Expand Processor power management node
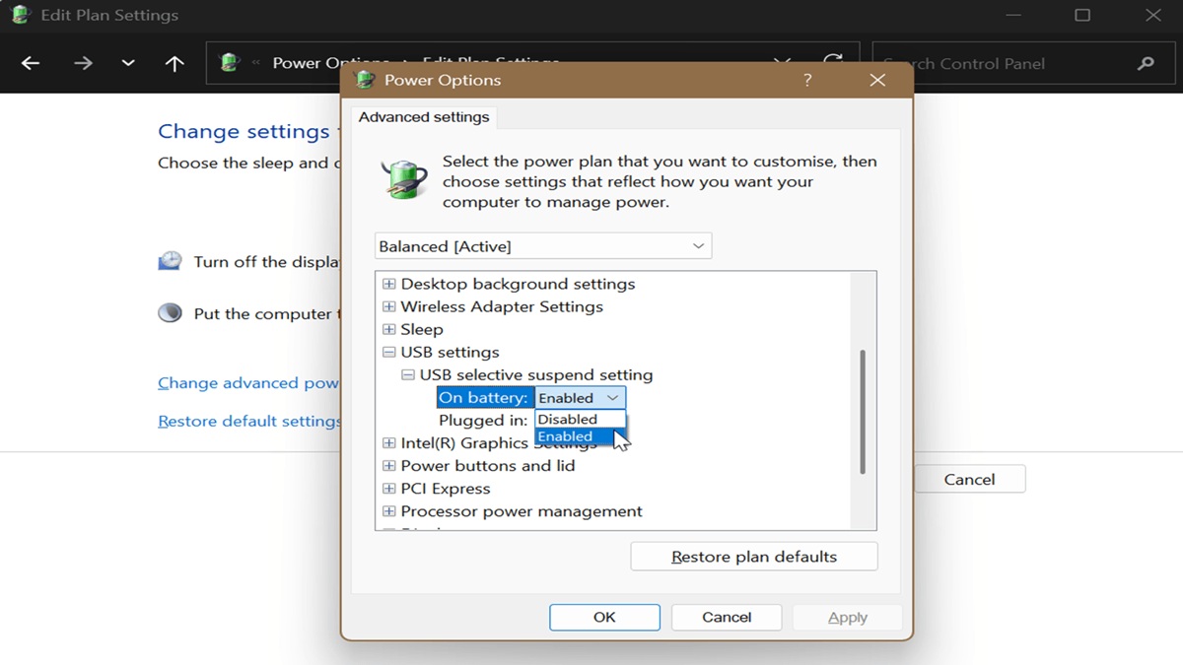Image resolution: width=1183 pixels, height=665 pixels. pyautogui.click(x=388, y=511)
